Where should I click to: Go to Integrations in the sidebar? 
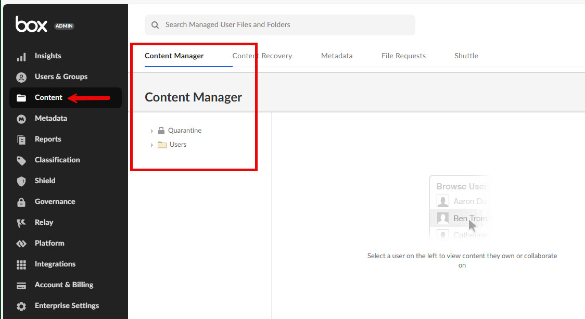click(x=55, y=264)
